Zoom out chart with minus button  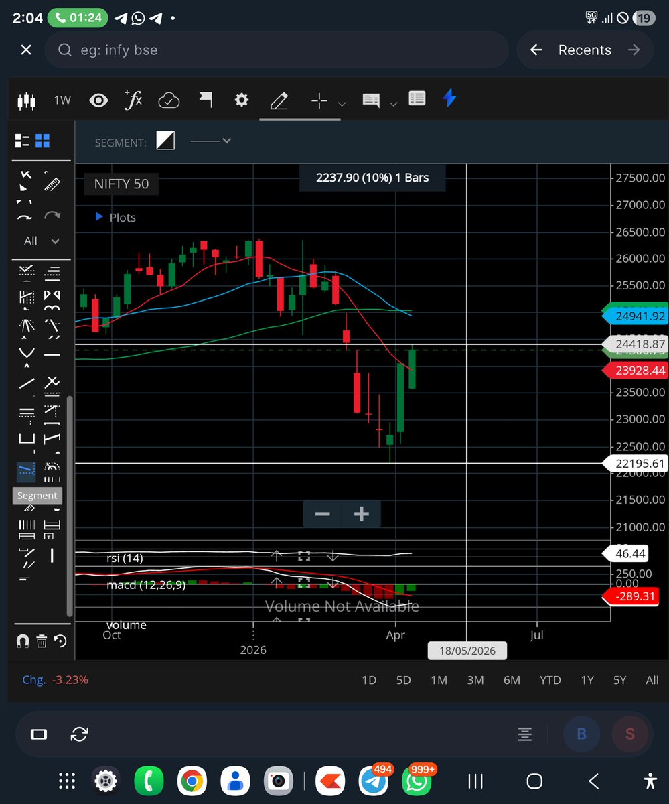pyautogui.click(x=322, y=514)
